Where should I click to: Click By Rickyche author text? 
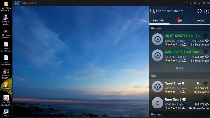coord(201,92)
